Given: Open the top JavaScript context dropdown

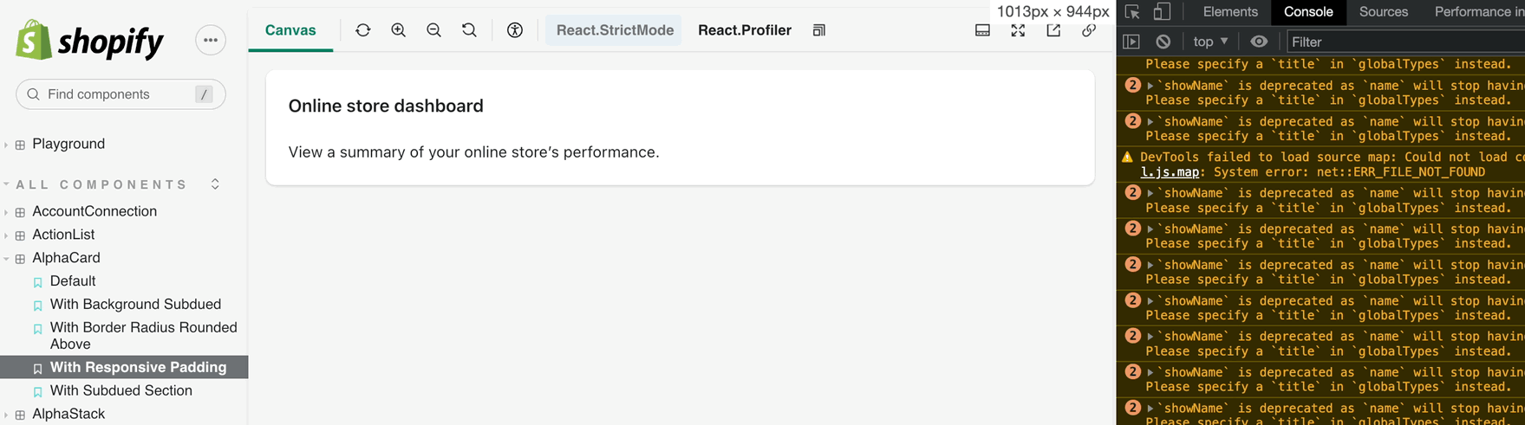Looking at the screenshot, I should pyautogui.click(x=1210, y=42).
